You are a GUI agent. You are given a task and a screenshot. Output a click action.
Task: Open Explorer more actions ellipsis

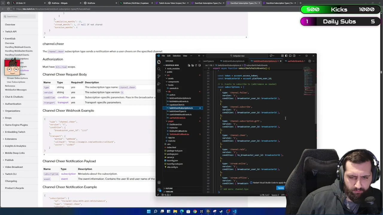click(199, 61)
